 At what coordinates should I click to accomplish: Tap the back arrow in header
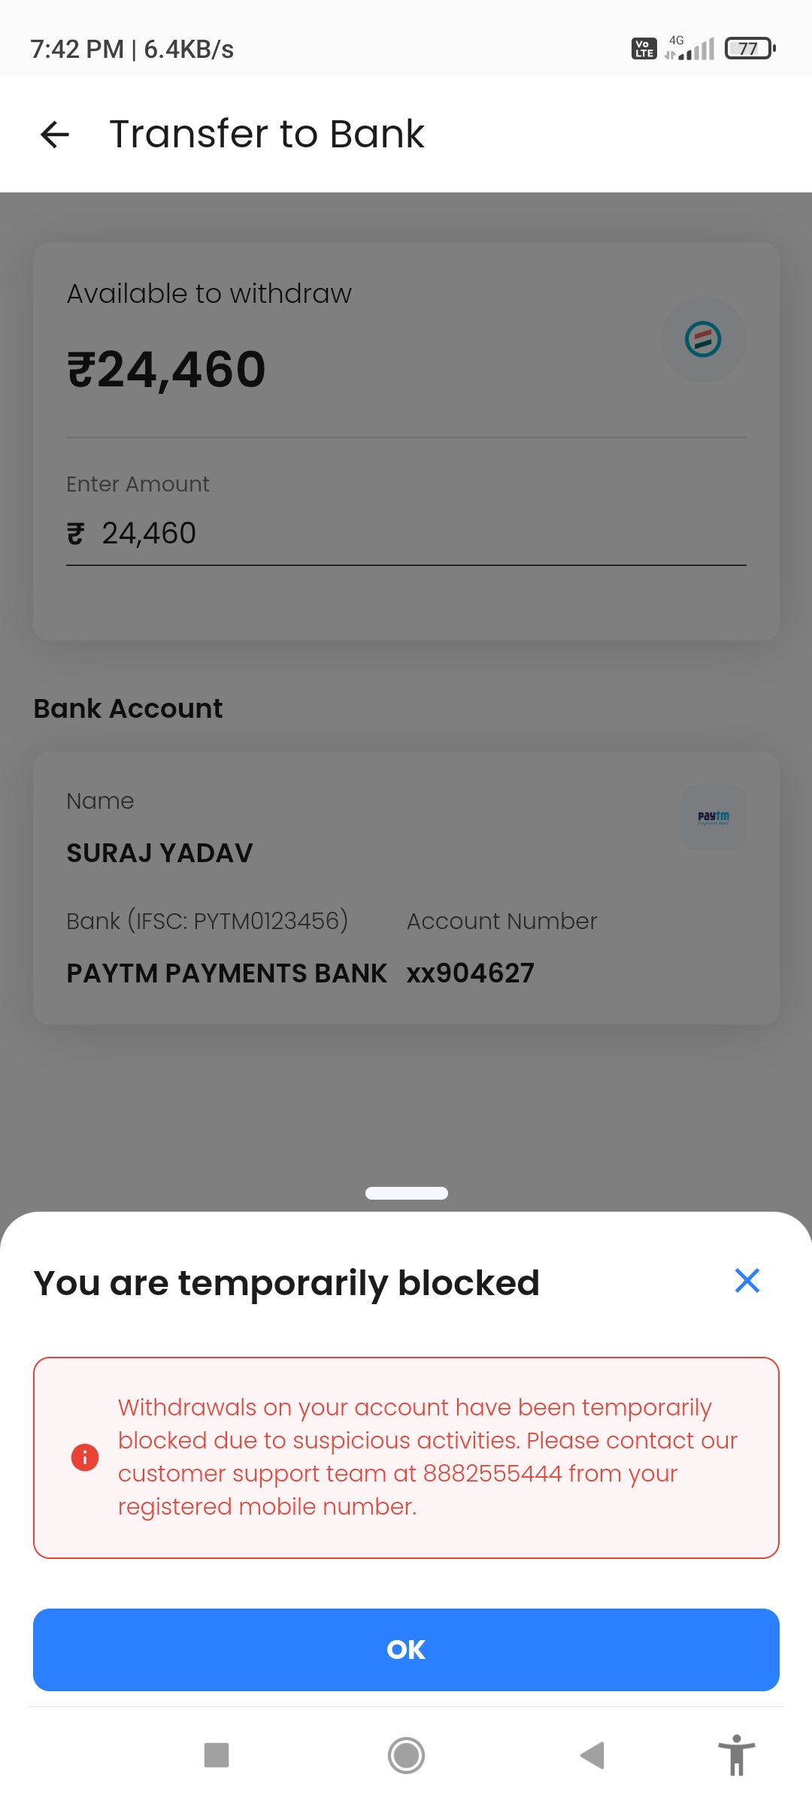[55, 135]
